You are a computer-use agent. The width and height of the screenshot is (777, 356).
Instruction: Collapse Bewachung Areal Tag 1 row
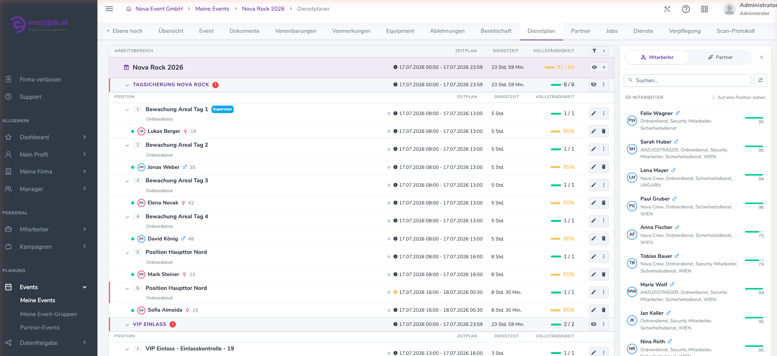127,110
